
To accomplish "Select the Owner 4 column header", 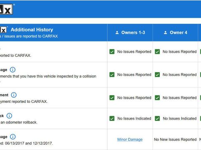I will tap(175, 32).
